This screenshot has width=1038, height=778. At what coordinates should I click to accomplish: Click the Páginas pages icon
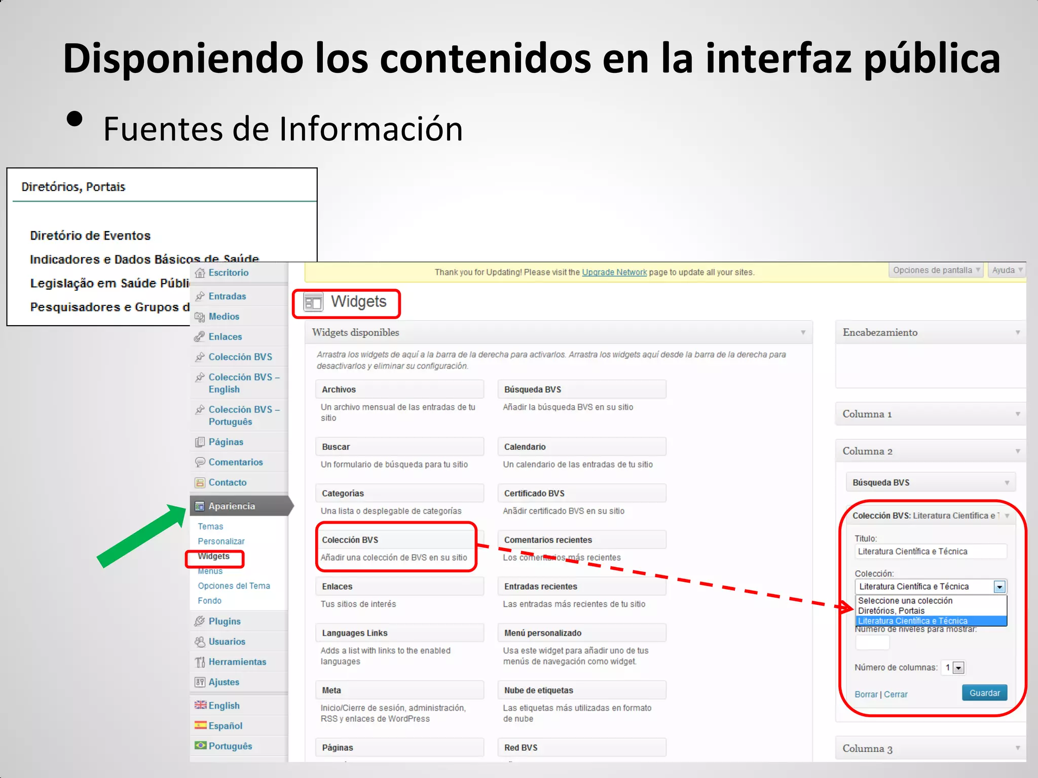coord(200,442)
